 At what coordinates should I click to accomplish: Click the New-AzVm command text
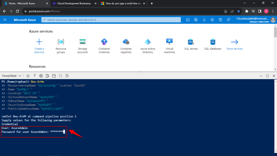(37, 81)
